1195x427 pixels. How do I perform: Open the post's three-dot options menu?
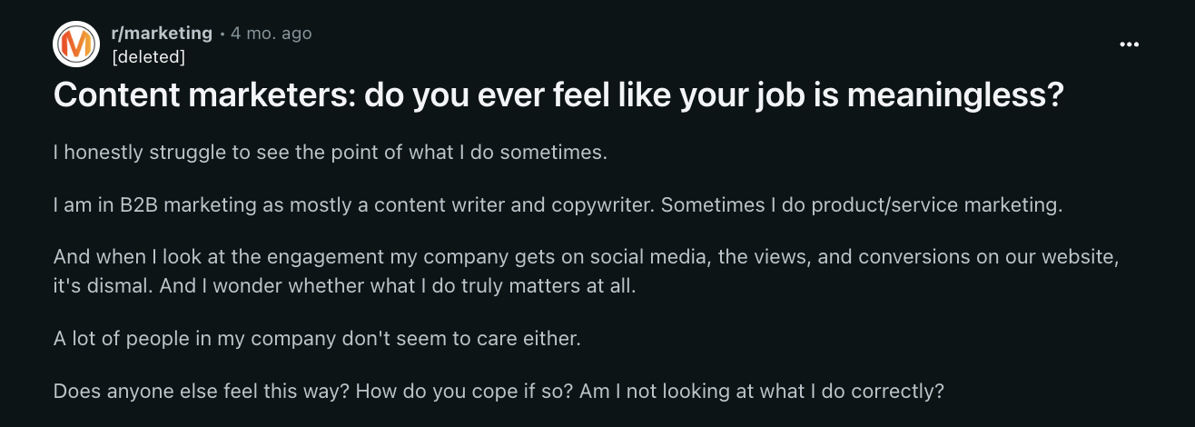point(1129,45)
